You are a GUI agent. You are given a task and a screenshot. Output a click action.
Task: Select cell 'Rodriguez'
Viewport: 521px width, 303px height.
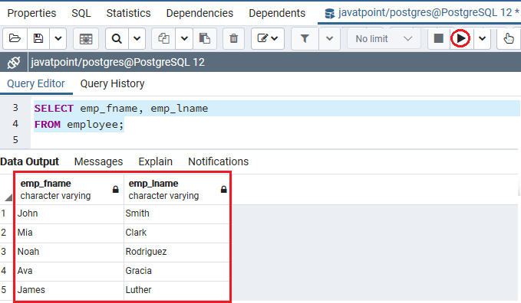pyautogui.click(x=176, y=252)
